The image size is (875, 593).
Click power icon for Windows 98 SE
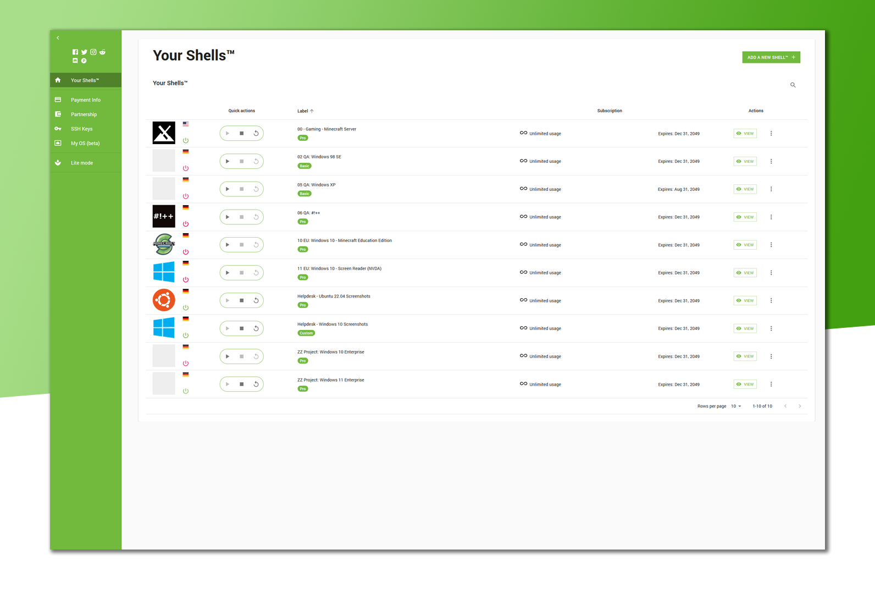pos(186,168)
